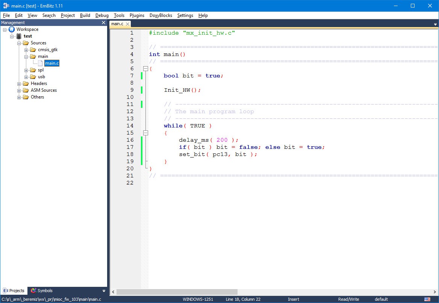Expand the Headers folder
The image size is (439, 303).
click(19, 84)
